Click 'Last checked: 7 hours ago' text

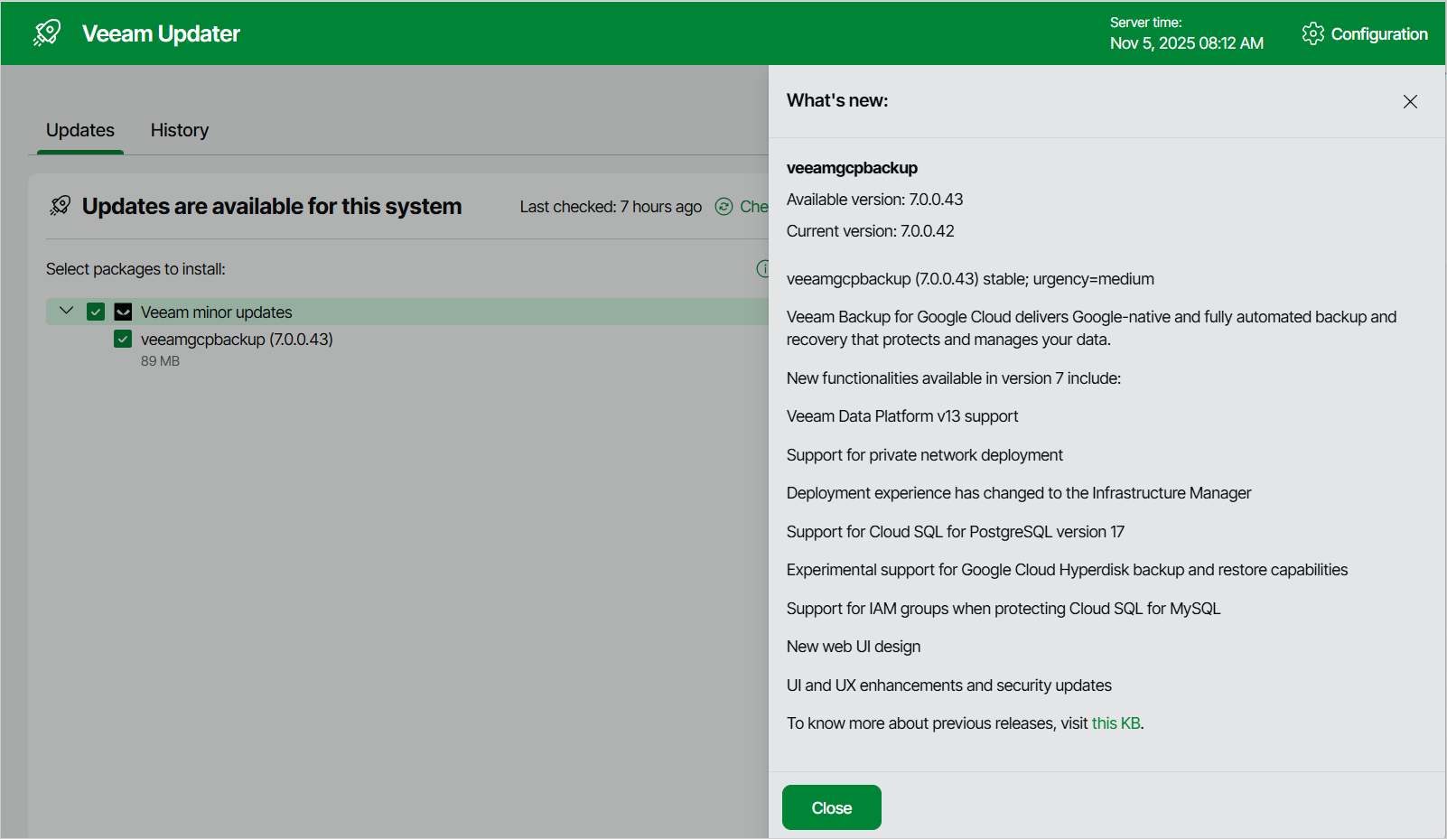611,207
